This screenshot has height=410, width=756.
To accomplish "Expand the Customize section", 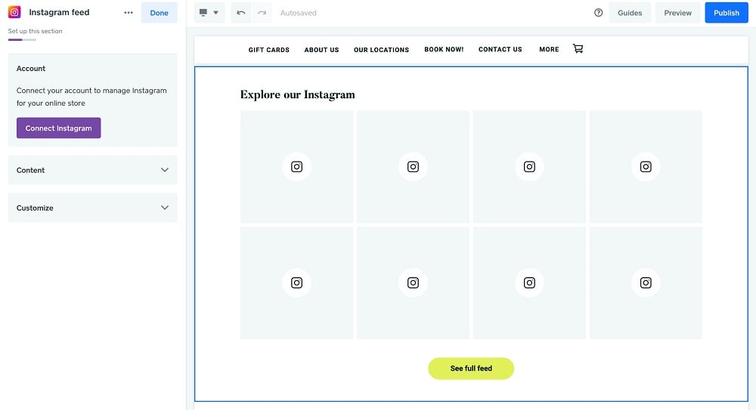I will click(92, 208).
